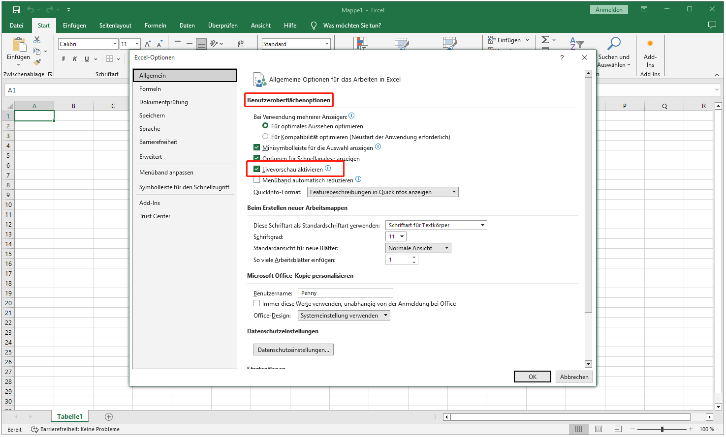Click decrease font size icon
726x437 pixels.
coord(159,44)
